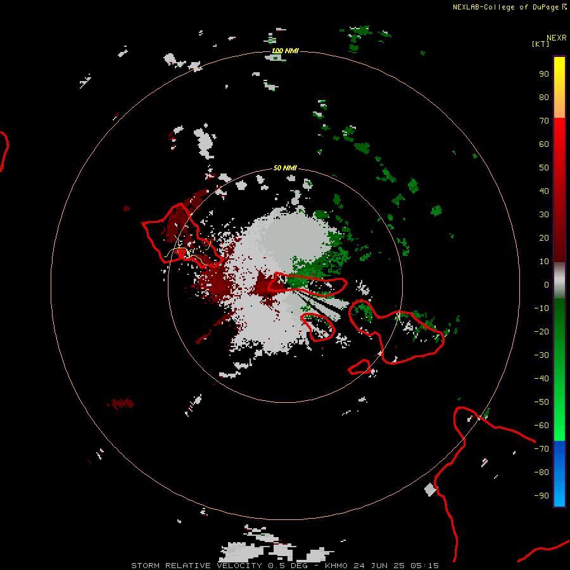
Task: Select the 50 NMI range ring label
Action: click(x=285, y=168)
